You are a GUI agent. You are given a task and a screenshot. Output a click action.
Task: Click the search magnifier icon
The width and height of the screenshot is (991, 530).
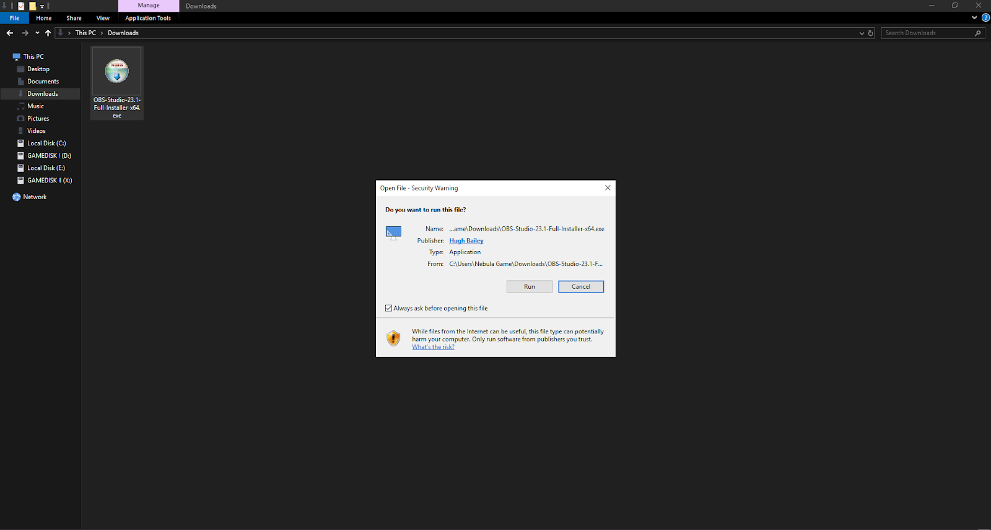(978, 33)
